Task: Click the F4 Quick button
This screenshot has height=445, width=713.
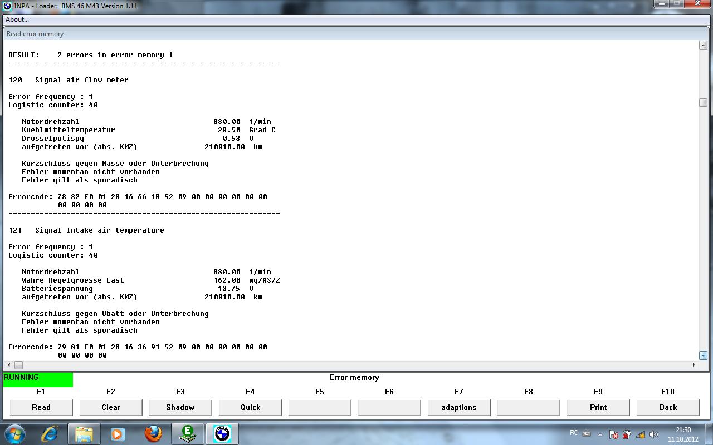Action: 250,407
